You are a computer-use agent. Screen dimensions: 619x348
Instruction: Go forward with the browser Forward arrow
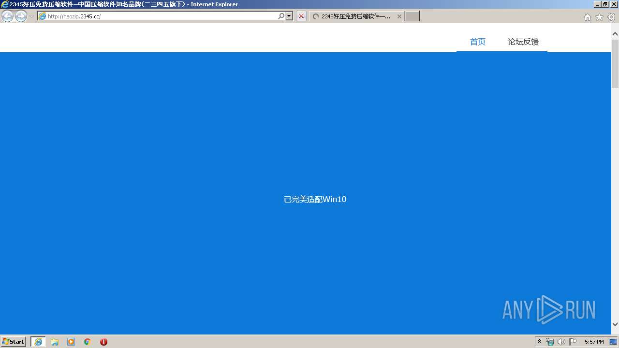click(x=21, y=16)
